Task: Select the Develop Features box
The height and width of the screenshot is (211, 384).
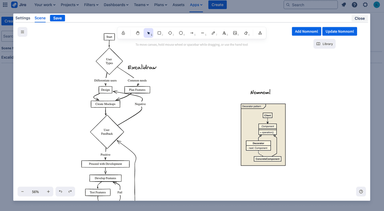Action: pyautogui.click(x=106, y=178)
